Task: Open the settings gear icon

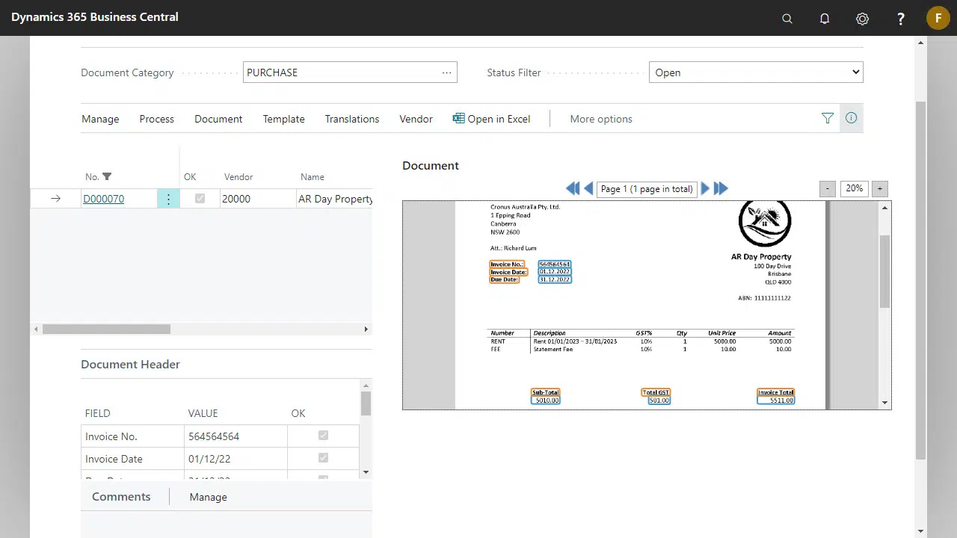Action: tap(862, 19)
